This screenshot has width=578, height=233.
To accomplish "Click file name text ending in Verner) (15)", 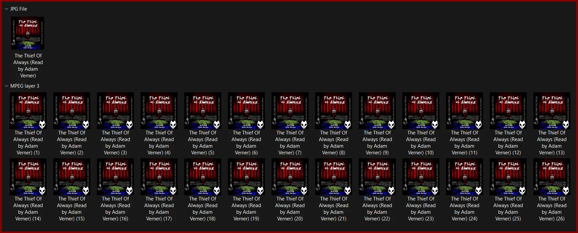I will coord(72,209).
